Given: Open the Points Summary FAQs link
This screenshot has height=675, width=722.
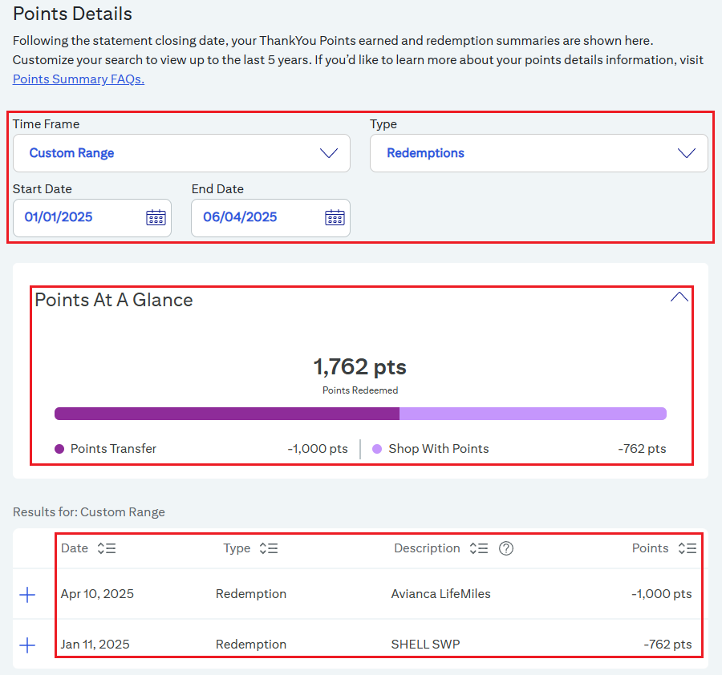Looking at the screenshot, I should tap(79, 79).
